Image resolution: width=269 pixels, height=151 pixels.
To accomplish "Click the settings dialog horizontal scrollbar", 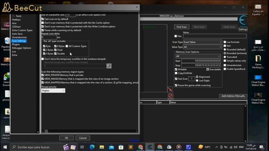I will click(90, 131).
